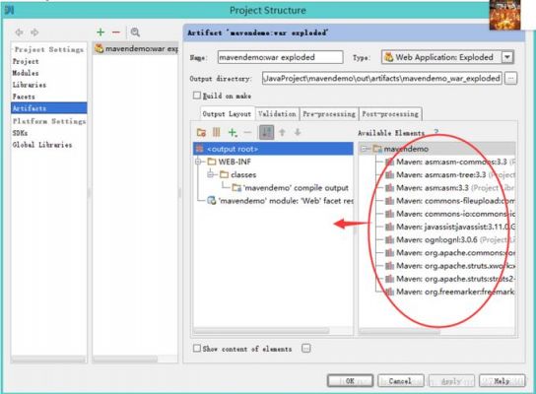Enable Build on make checkbox
The height and width of the screenshot is (394, 536).
[196, 96]
